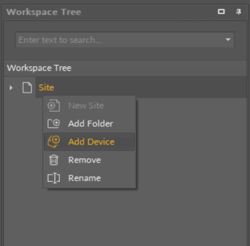The width and height of the screenshot is (250, 246).
Task: Expand the Site tree node
Action: 11,88
